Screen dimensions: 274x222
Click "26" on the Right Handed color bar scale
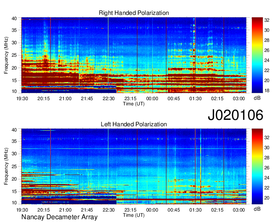pyautogui.click(x=267, y=50)
